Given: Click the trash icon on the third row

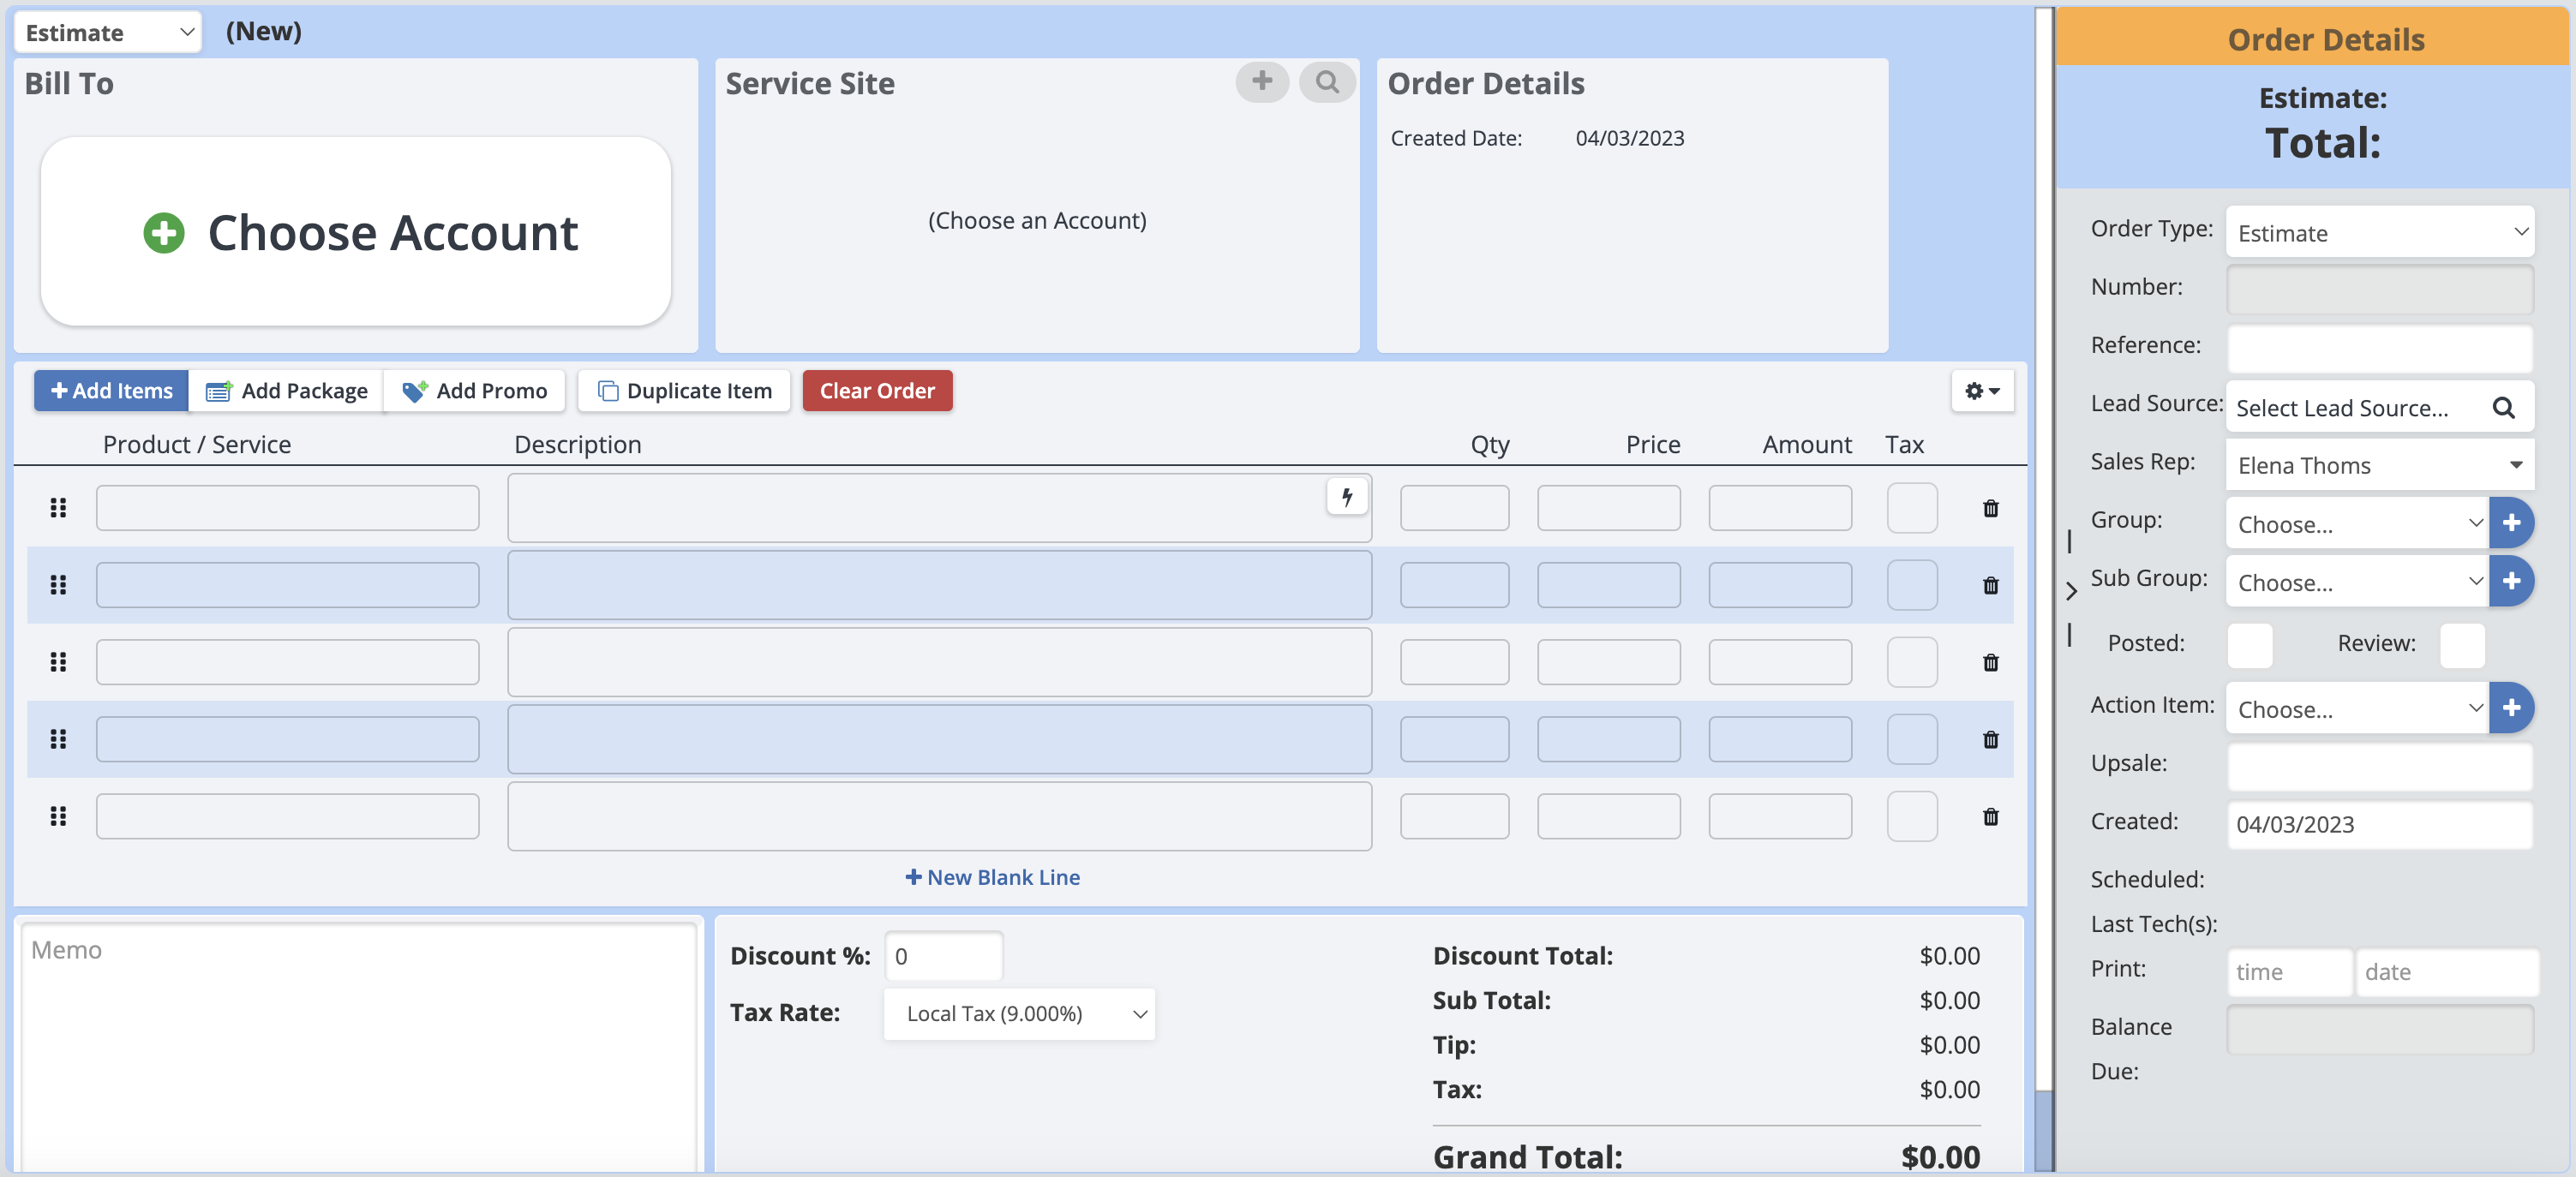Looking at the screenshot, I should (1990, 662).
